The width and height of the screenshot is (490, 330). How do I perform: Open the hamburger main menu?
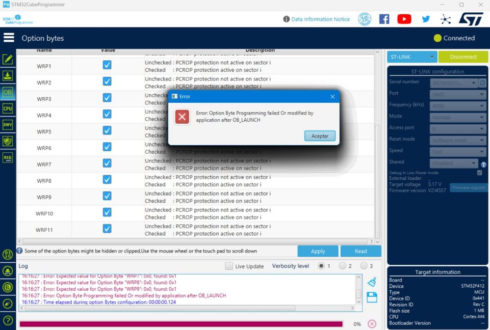(9, 37)
